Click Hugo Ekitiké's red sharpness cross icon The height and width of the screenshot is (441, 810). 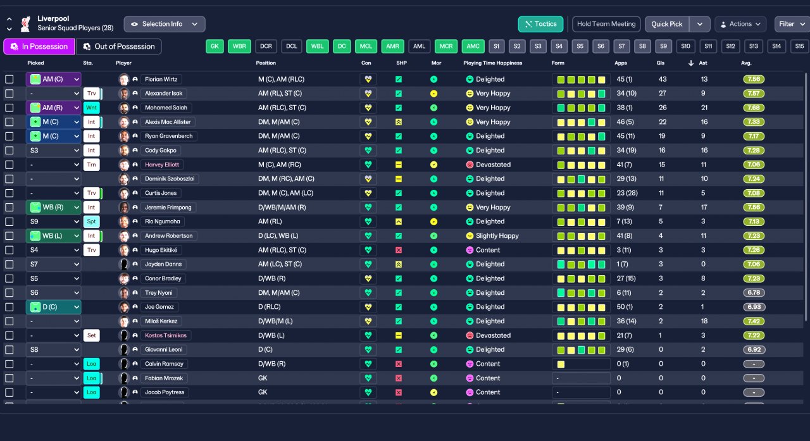pyautogui.click(x=399, y=251)
